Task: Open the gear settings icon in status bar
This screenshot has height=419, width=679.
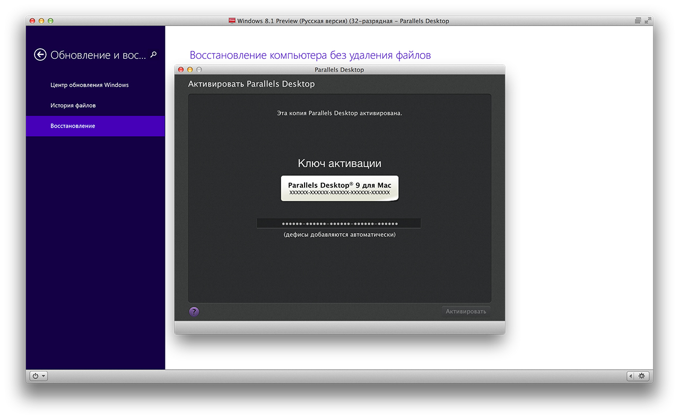Action: [641, 376]
